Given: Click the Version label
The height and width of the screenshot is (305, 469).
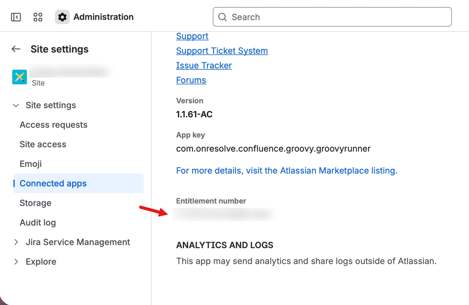Looking at the screenshot, I should 190,101.
